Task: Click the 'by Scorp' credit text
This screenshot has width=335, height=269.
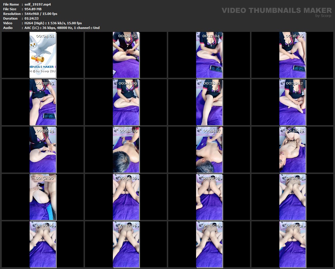Action: click(x=323, y=16)
